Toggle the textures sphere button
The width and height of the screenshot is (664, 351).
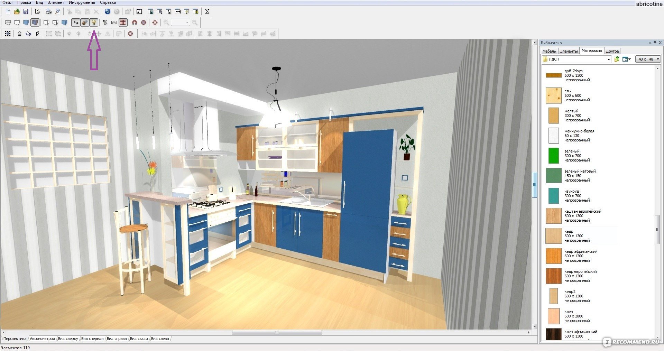[84, 22]
